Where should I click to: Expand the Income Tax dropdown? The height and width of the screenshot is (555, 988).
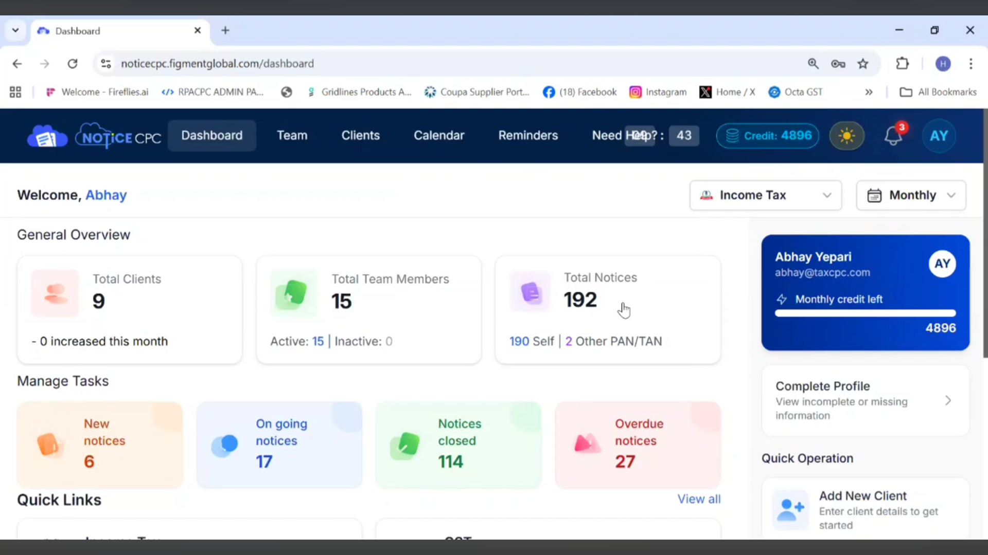[765, 195]
